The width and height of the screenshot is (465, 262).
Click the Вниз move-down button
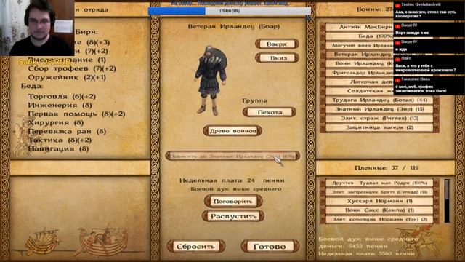pyautogui.click(x=277, y=57)
